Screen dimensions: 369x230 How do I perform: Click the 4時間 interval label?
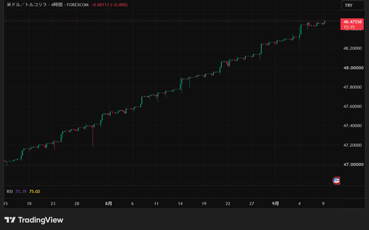pos(57,5)
